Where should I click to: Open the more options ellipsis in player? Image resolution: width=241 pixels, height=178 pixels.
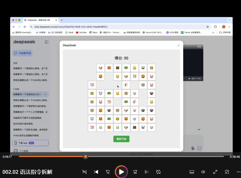pos(238,172)
